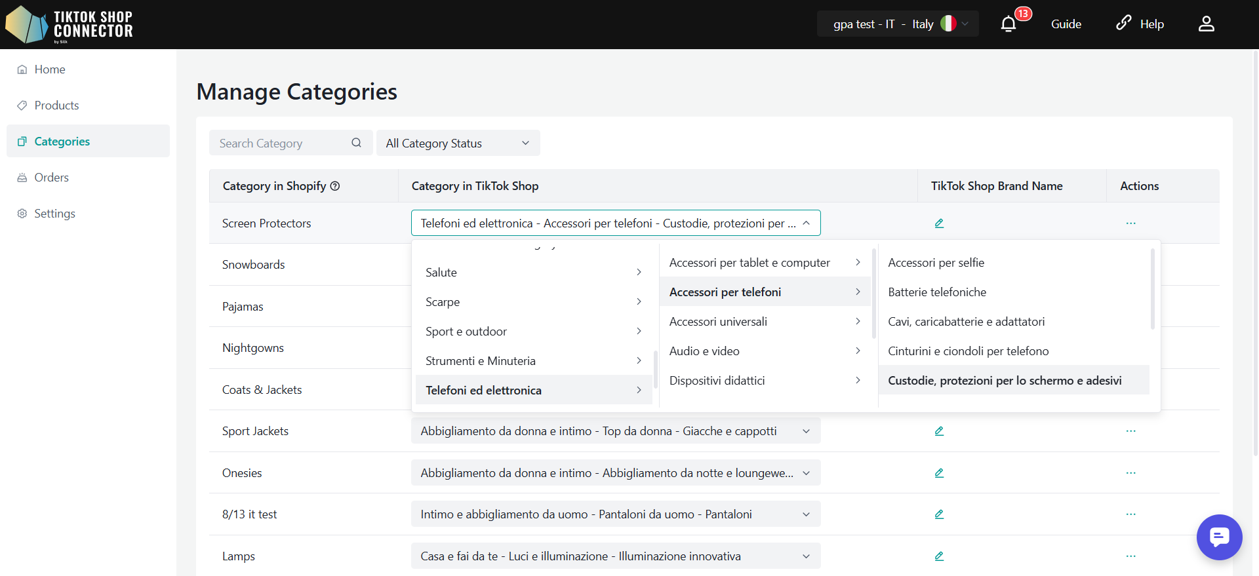
Task: Click the Coats & Jackets category cell
Action: click(304, 390)
